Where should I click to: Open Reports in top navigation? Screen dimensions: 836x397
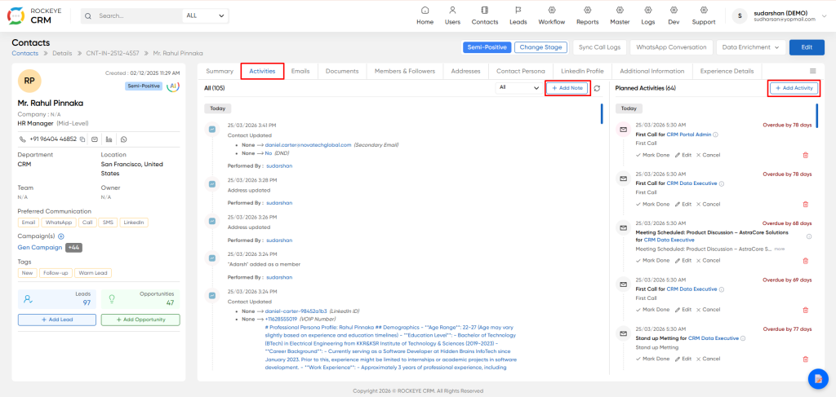(x=588, y=15)
